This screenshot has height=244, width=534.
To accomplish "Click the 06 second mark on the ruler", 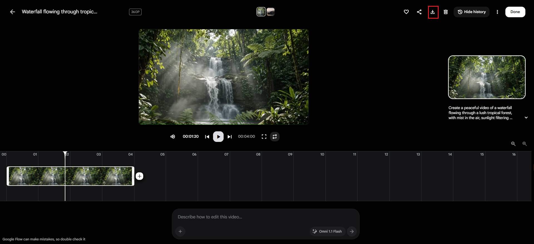I will click(194, 154).
